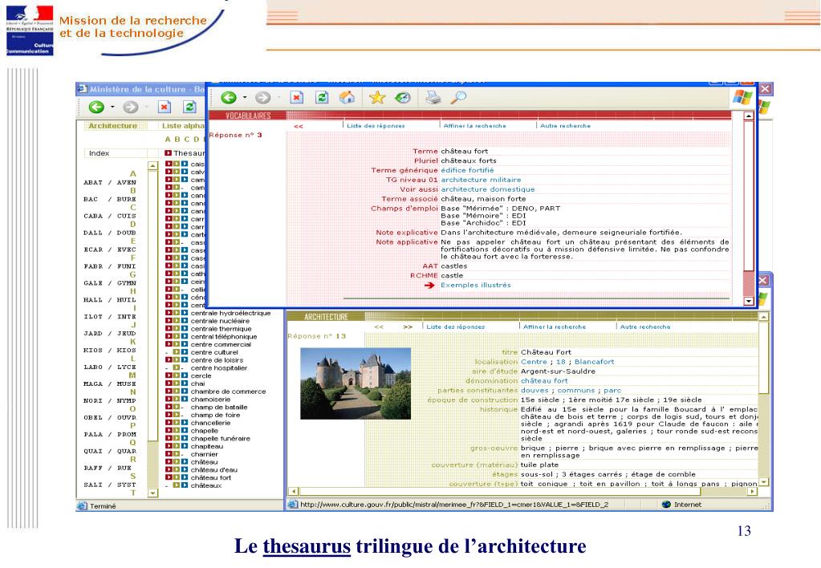Click the index list scroll-down arrow
Viewport: 821px width, 568px height.
tap(152, 493)
